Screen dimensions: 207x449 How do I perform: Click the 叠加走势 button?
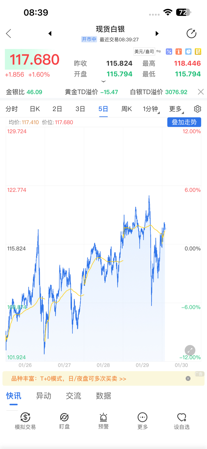click(x=184, y=122)
